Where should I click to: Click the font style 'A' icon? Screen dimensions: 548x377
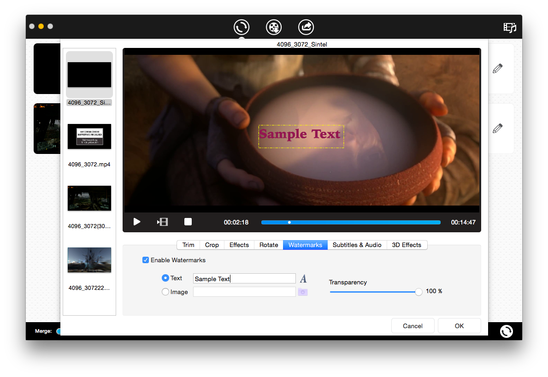point(303,279)
